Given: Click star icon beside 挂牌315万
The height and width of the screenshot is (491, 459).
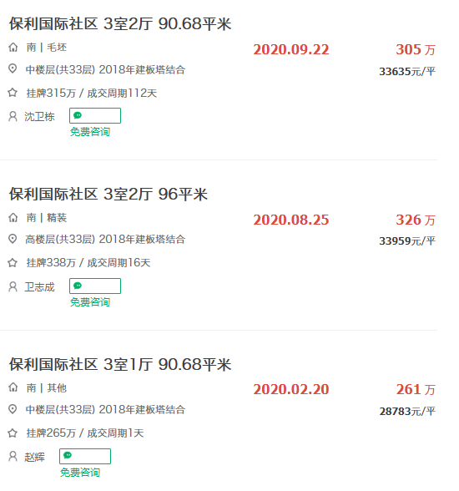Looking at the screenshot, I should pos(13,93).
